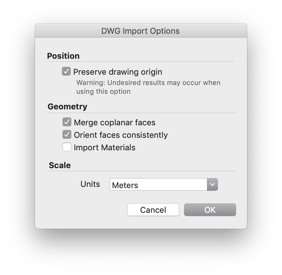Click the checkmark icon beside Merge coplanar faces
Image resolution: width=282 pixels, height=275 pixels.
coord(67,122)
